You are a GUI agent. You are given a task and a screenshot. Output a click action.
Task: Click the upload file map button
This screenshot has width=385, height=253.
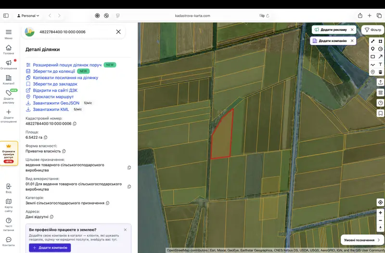pyautogui.click(x=380, y=82)
